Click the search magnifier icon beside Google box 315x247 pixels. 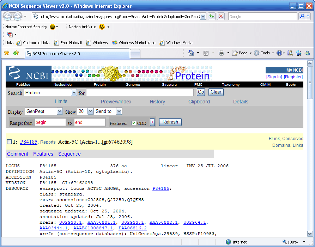coord(302,16)
